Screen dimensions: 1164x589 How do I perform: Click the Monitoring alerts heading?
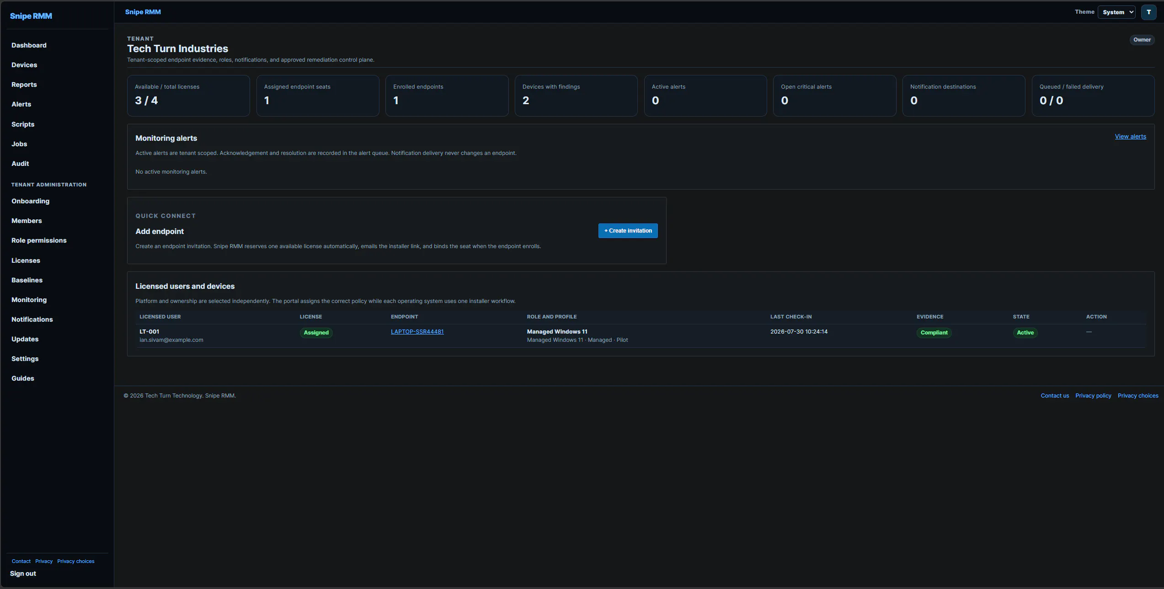(x=166, y=138)
